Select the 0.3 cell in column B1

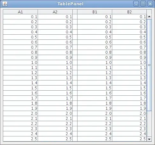(95, 27)
